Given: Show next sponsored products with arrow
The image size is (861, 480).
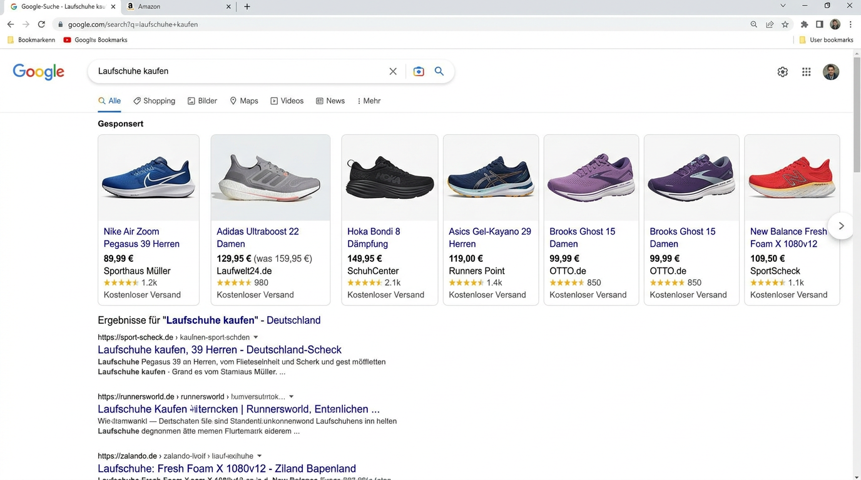Looking at the screenshot, I should (841, 226).
